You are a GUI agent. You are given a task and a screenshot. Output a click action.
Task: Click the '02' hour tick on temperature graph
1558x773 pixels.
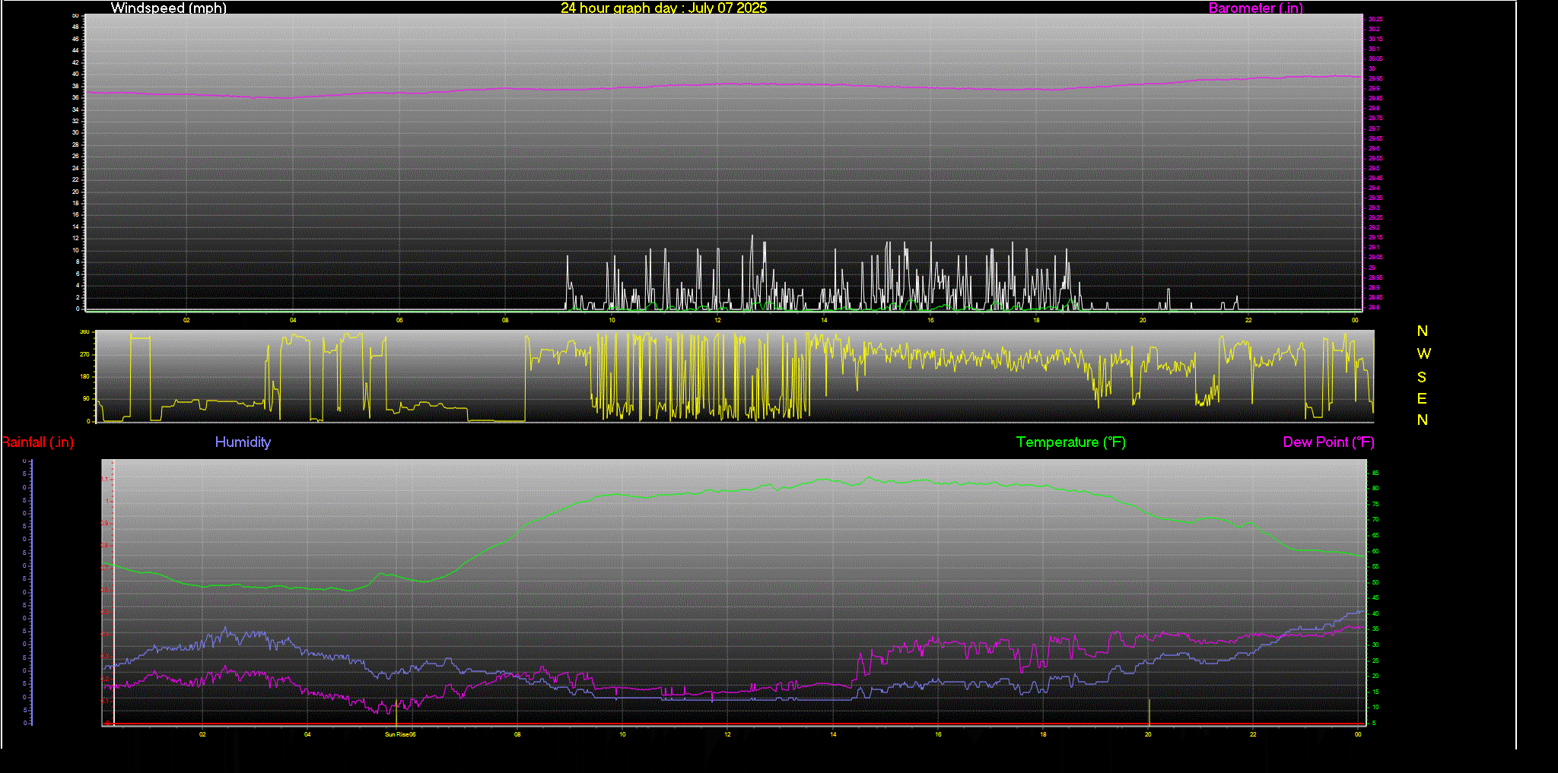pos(202,734)
